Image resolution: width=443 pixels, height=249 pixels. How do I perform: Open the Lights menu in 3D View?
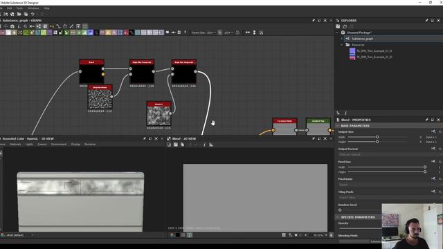pyautogui.click(x=29, y=145)
